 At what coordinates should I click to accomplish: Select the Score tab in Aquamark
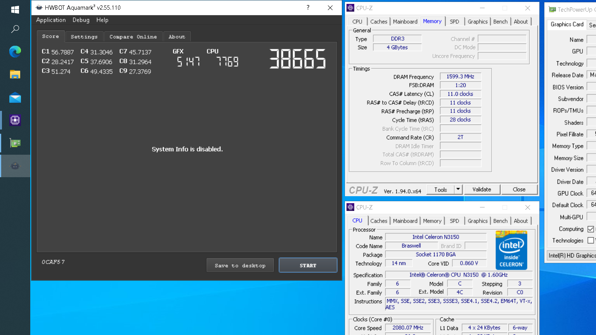coord(50,36)
